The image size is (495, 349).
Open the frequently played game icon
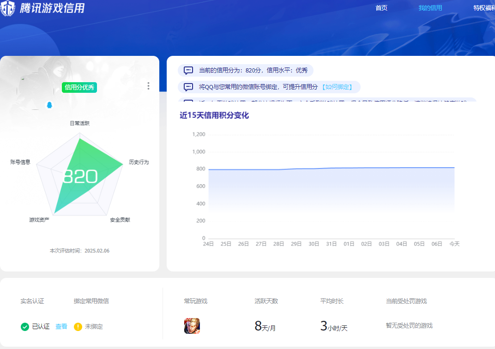192,326
